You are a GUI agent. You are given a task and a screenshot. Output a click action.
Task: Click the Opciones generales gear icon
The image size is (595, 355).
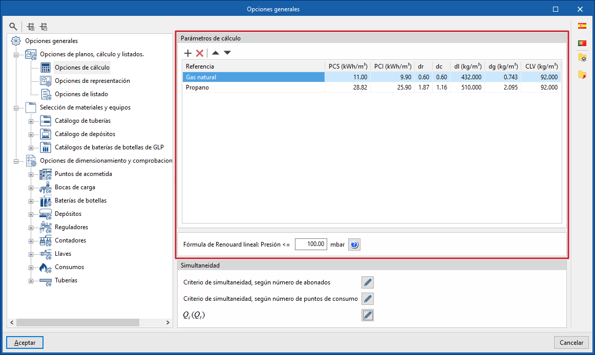pos(15,41)
